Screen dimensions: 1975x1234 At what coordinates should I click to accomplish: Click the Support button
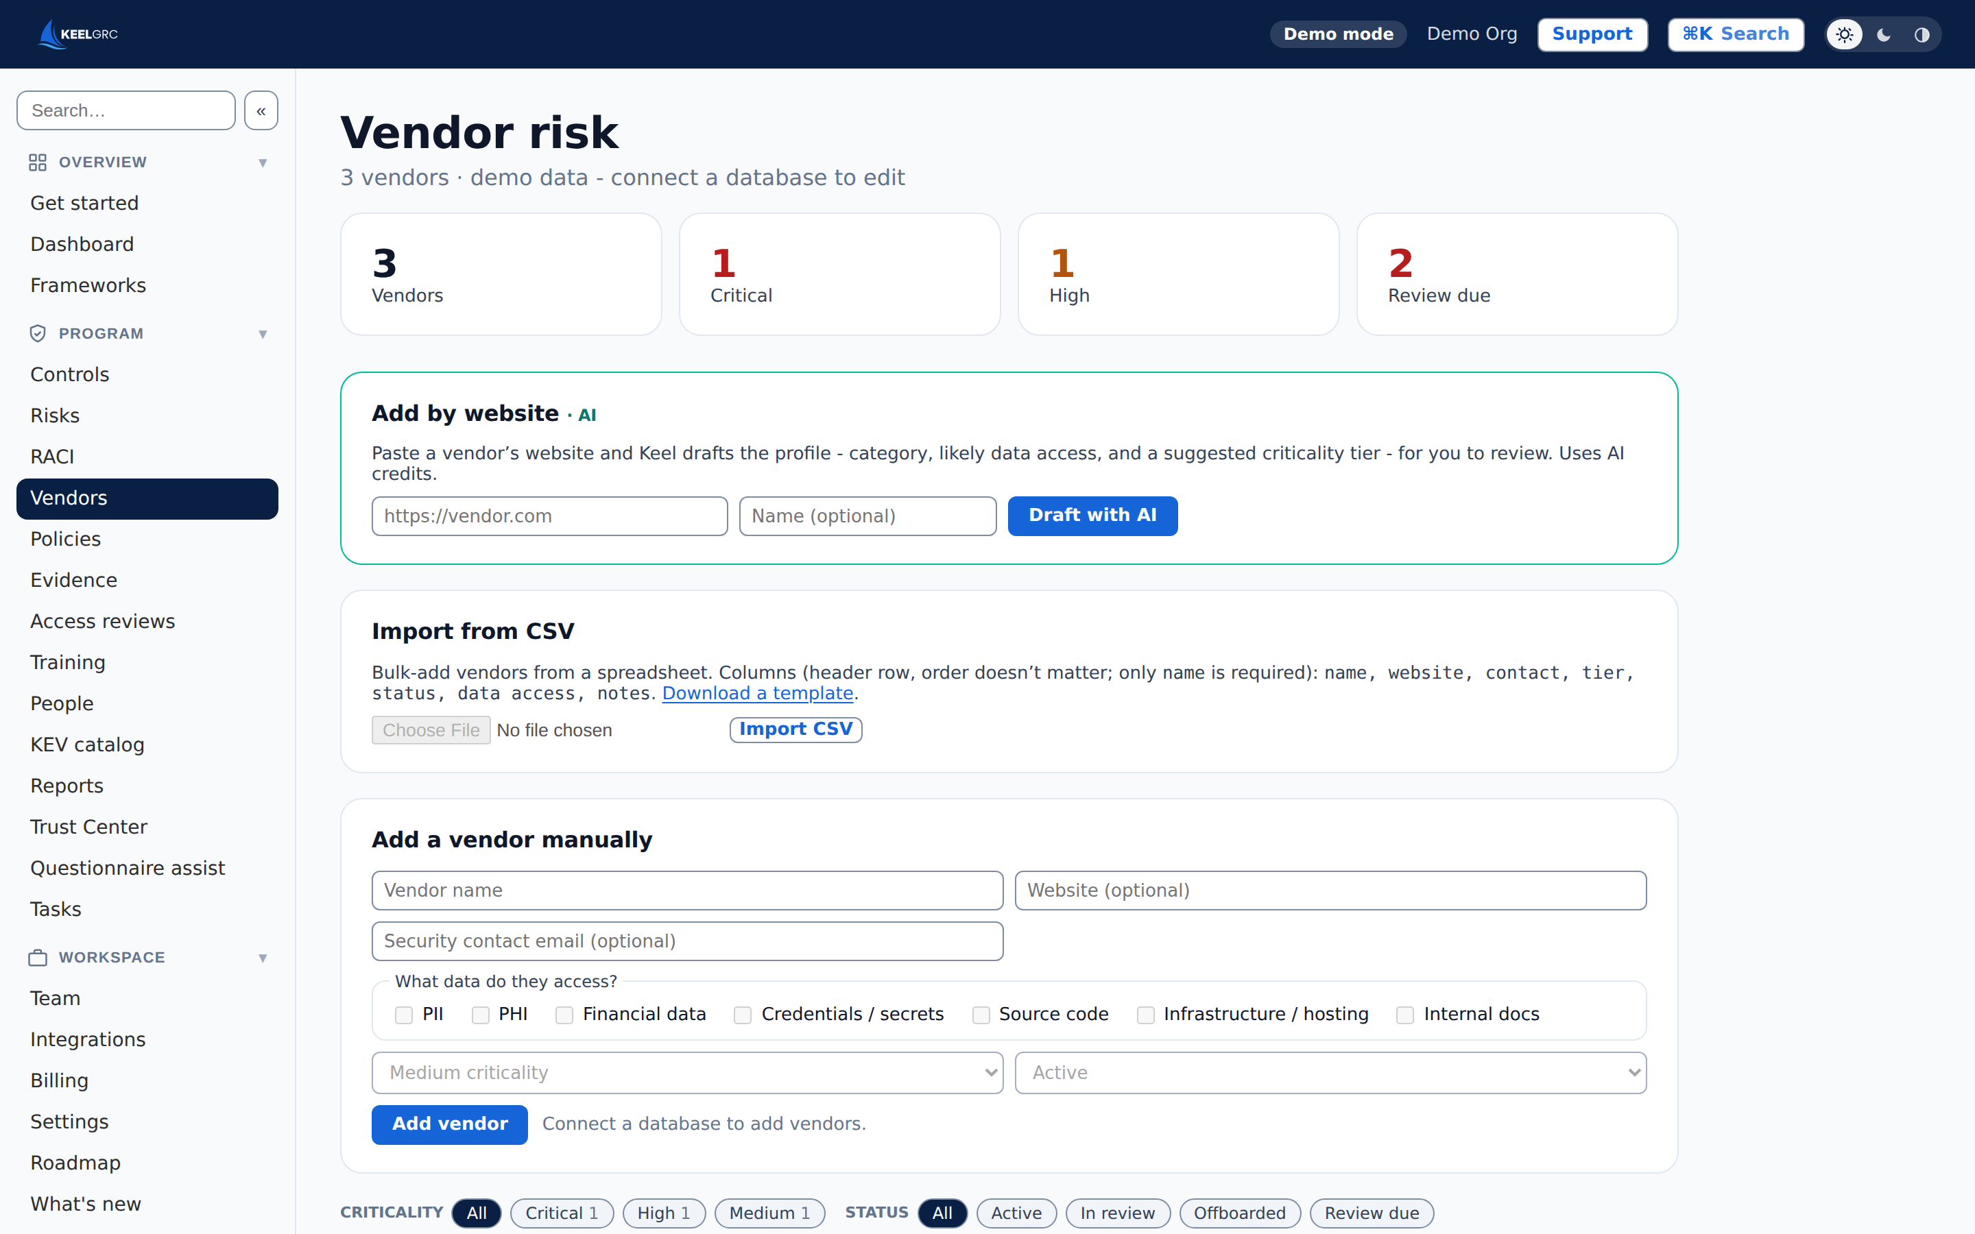pyautogui.click(x=1592, y=34)
